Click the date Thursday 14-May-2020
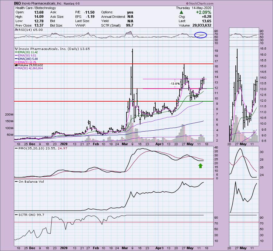273x251 pixels. click(x=194, y=8)
